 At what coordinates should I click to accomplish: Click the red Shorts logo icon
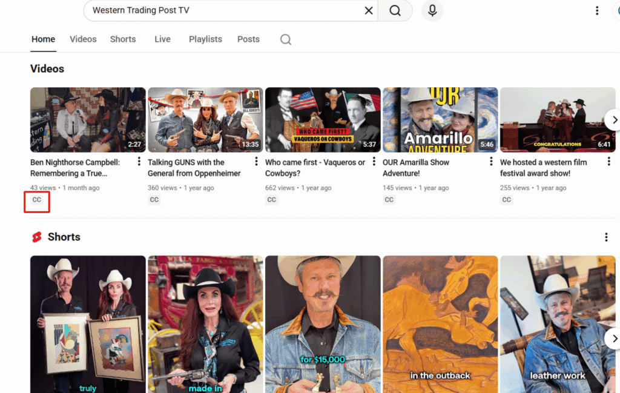pos(37,237)
